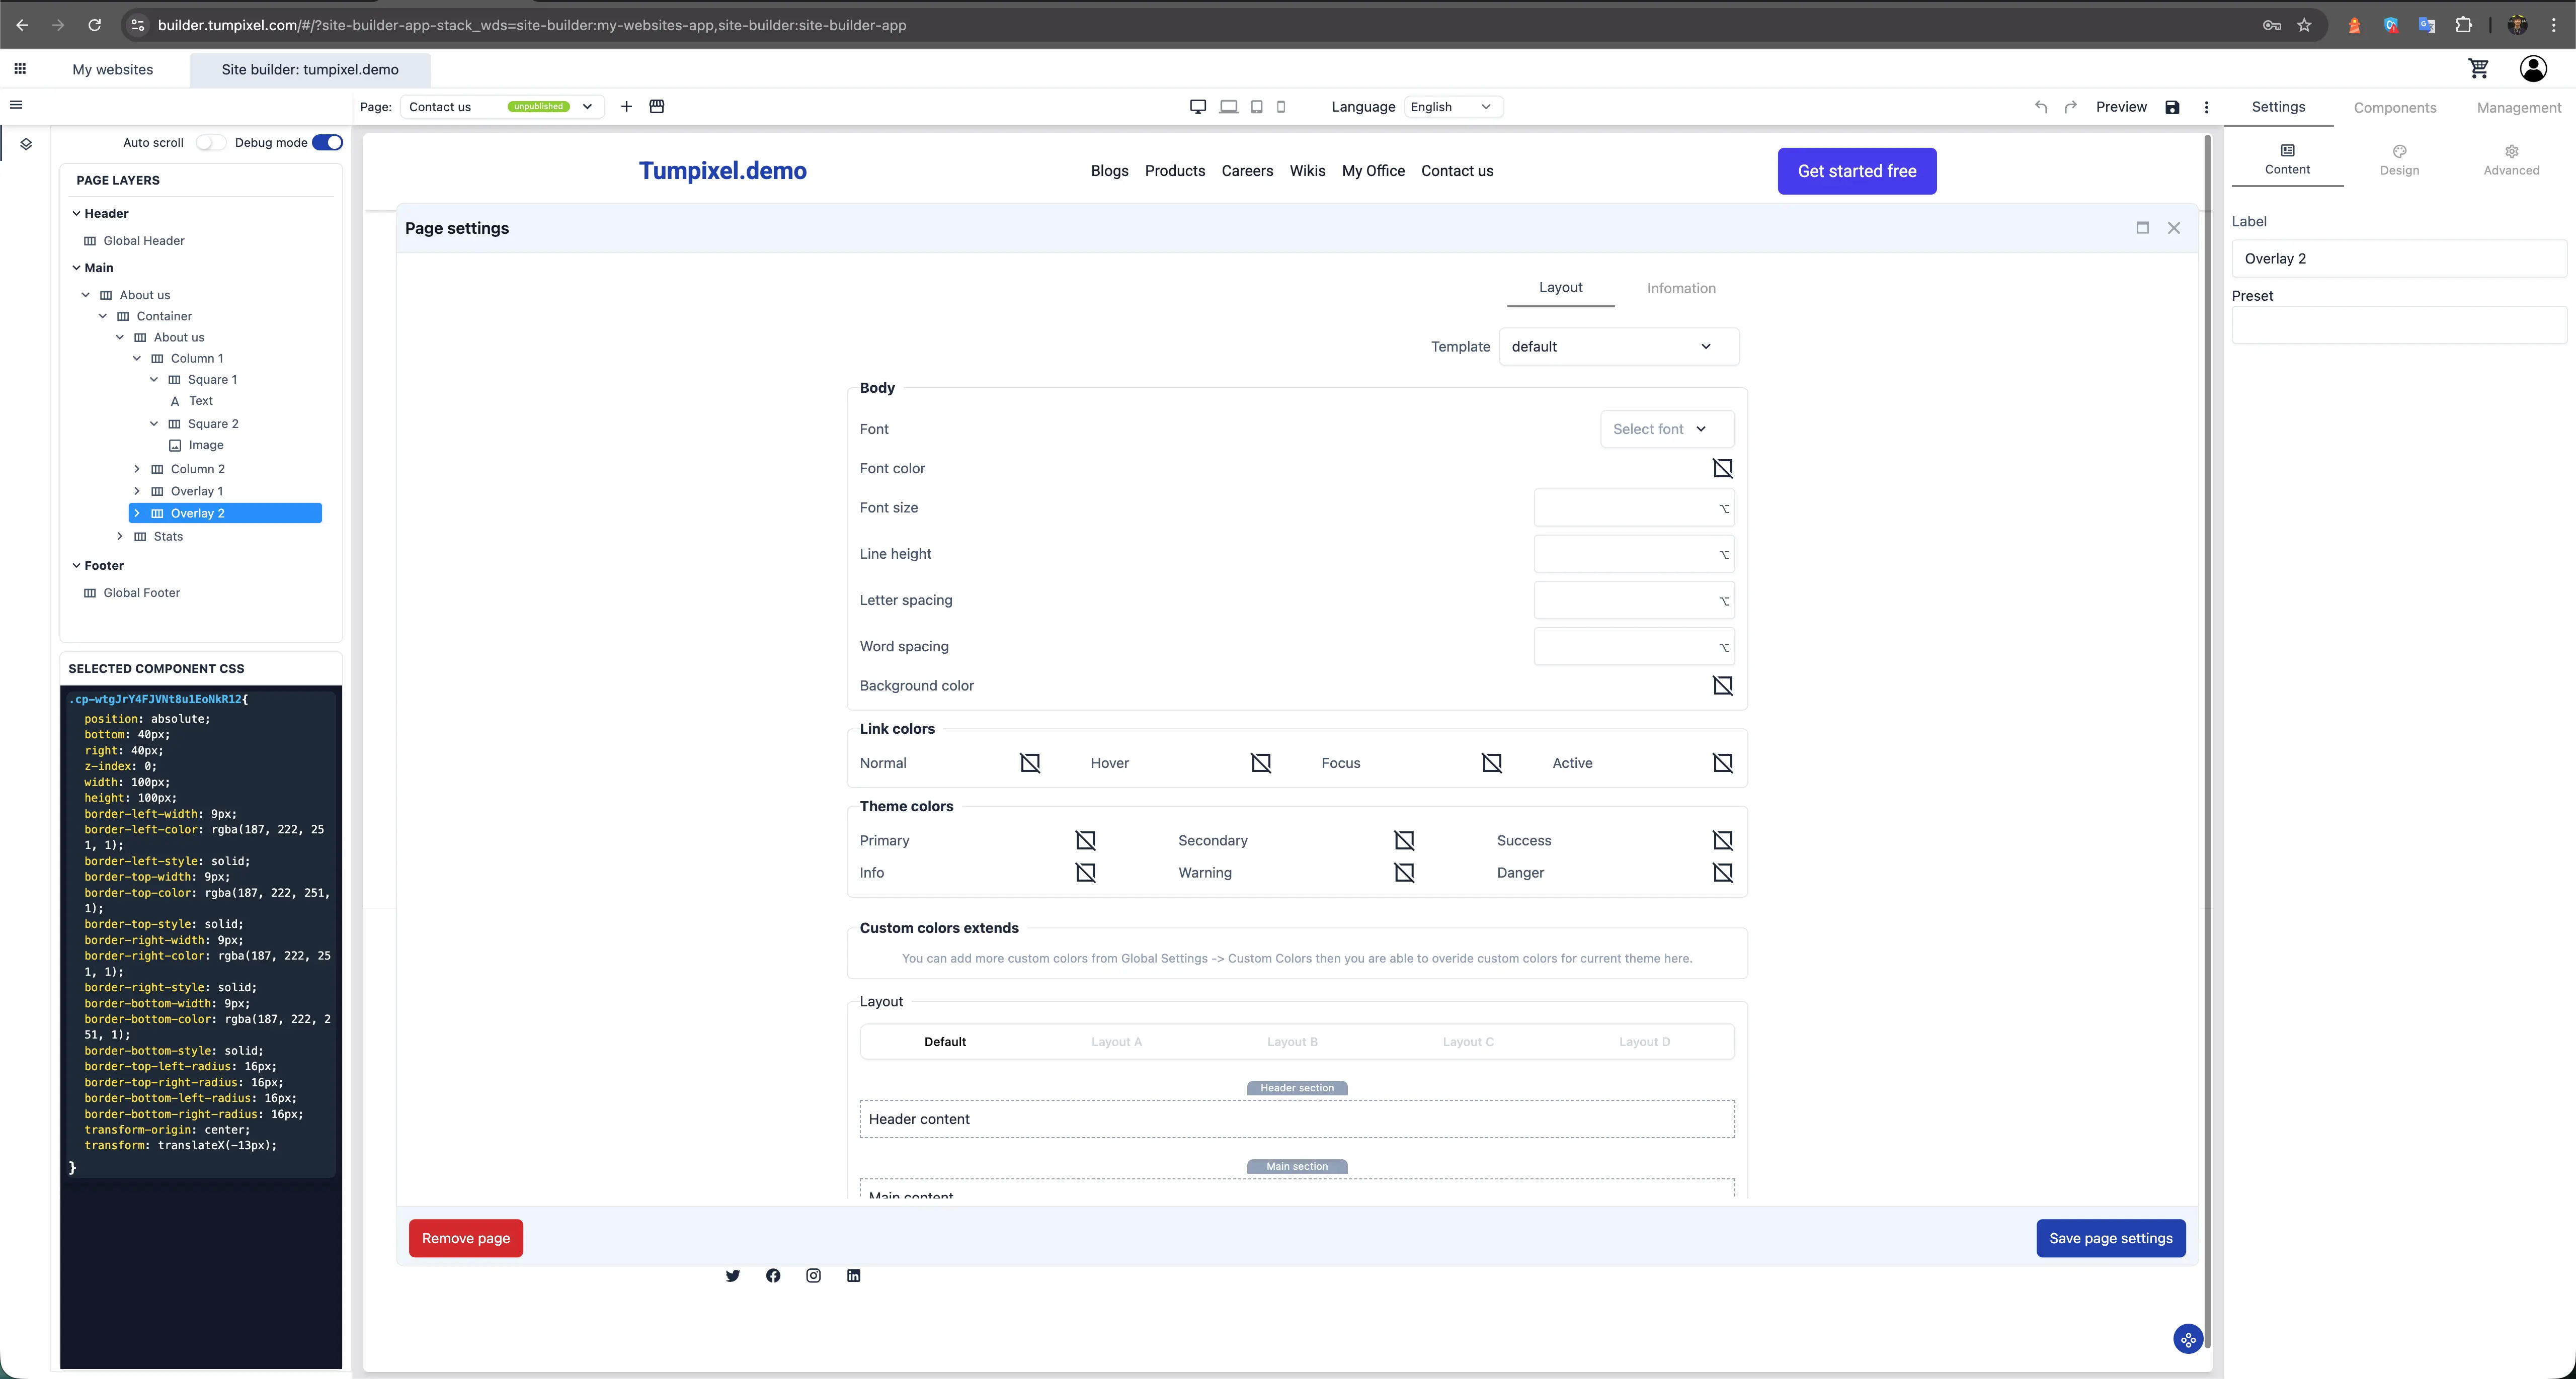Collapse the Header section in Page Layers
The image size is (2576, 1379).
click(76, 213)
